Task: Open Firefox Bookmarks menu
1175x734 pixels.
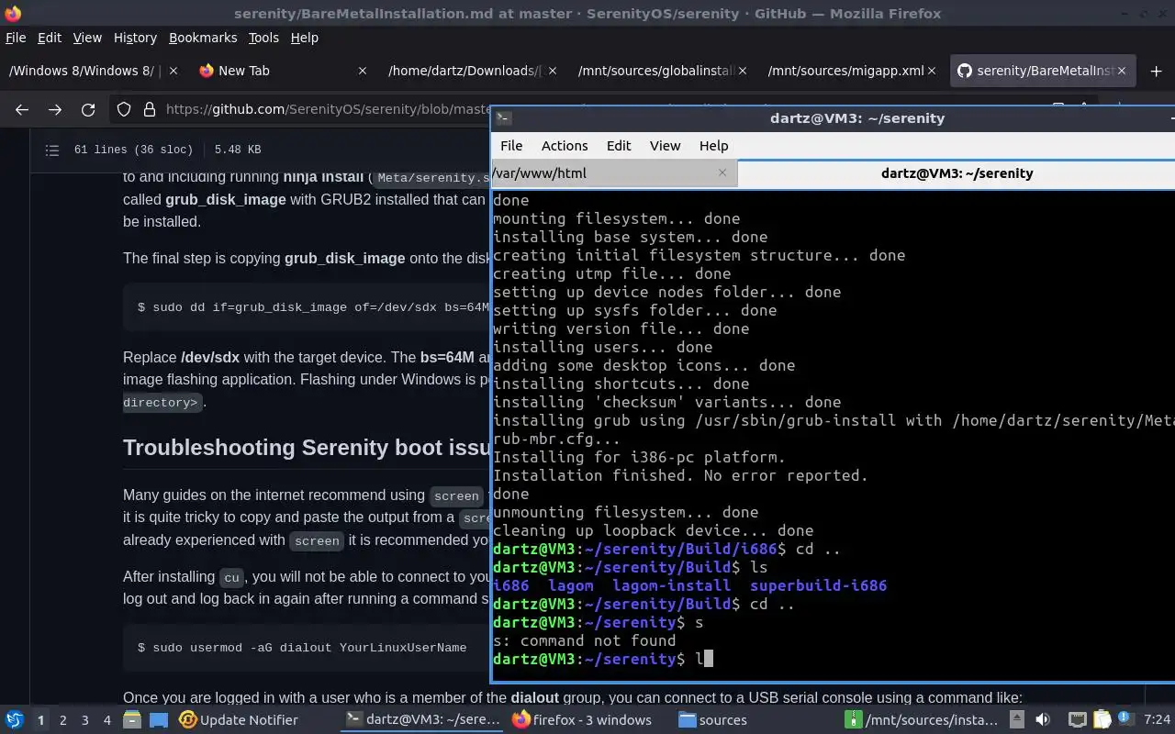Action: tap(203, 38)
